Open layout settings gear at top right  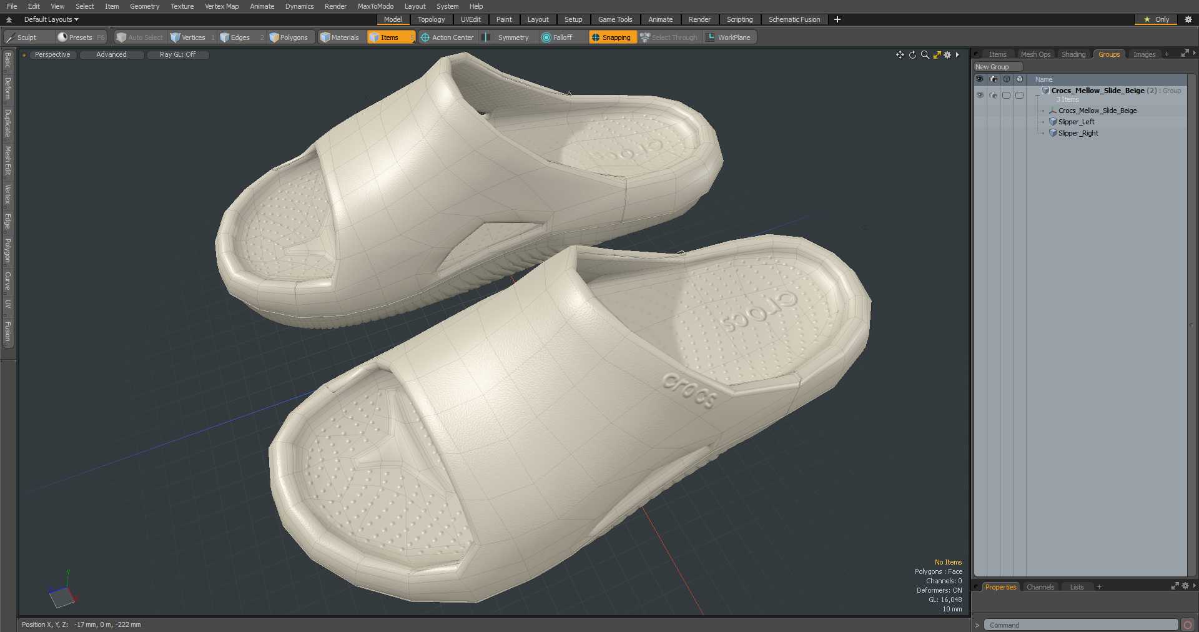coord(1188,19)
